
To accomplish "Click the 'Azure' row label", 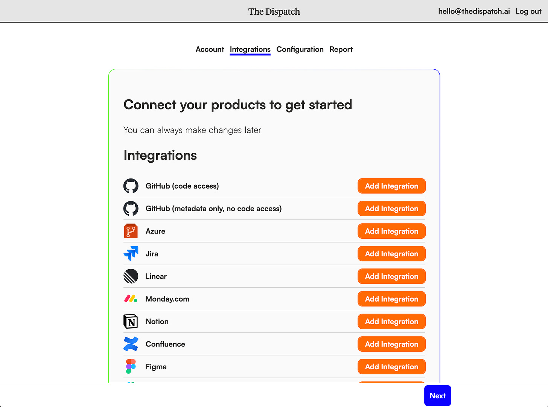I will click(x=155, y=231).
